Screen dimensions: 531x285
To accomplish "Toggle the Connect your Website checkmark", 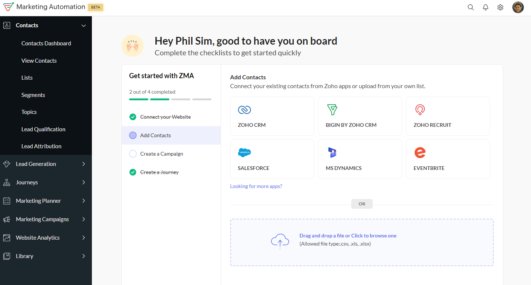I will (133, 117).
